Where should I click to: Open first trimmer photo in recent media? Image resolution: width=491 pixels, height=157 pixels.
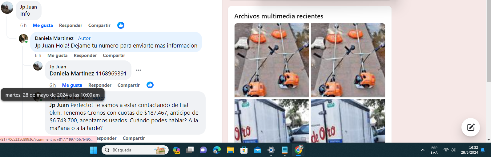point(272,60)
